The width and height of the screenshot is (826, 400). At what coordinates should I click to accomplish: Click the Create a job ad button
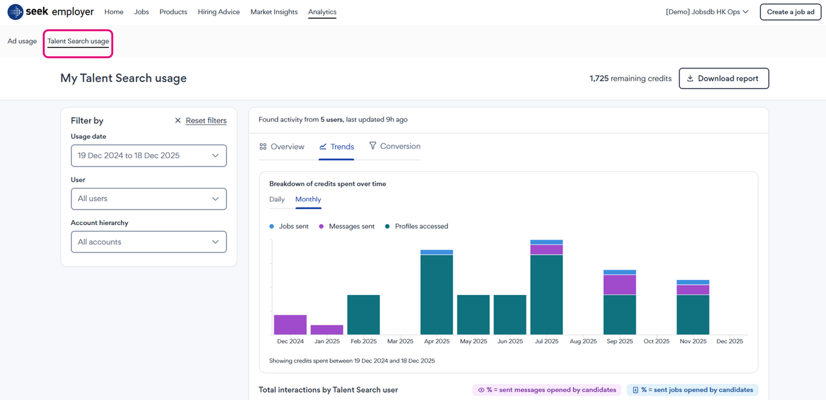tap(791, 12)
